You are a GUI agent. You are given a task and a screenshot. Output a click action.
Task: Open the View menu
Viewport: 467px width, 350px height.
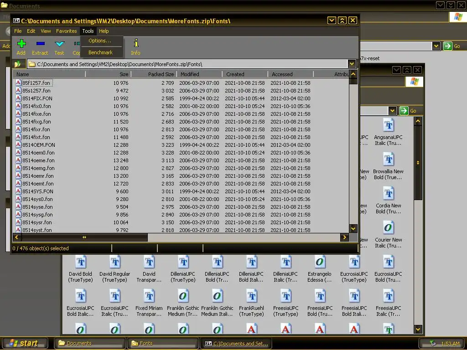tap(46, 31)
